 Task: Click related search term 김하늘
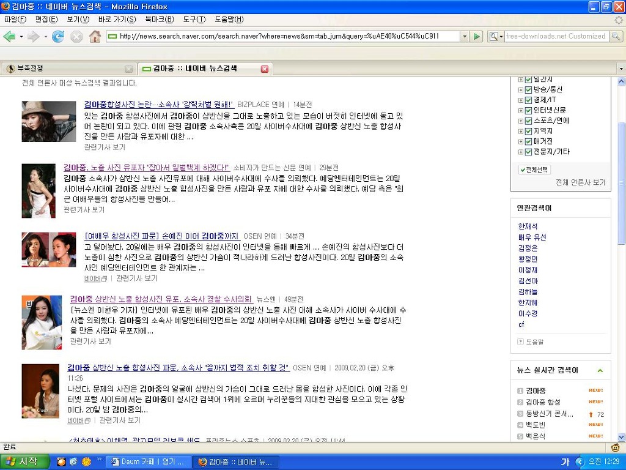pyautogui.click(x=528, y=292)
